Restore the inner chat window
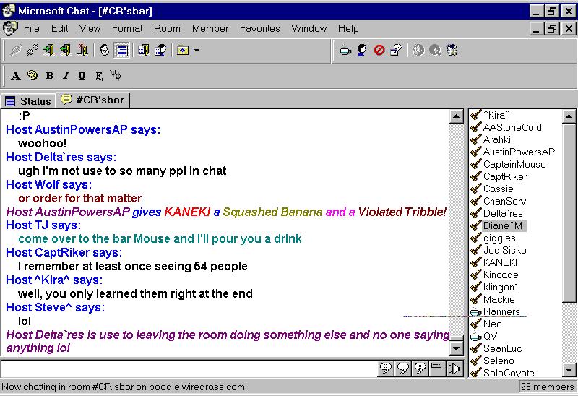Screen dimensions: 578x396 coord(552,28)
